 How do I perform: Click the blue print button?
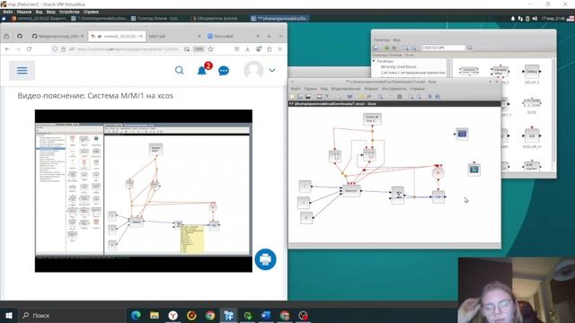pyautogui.click(x=265, y=259)
